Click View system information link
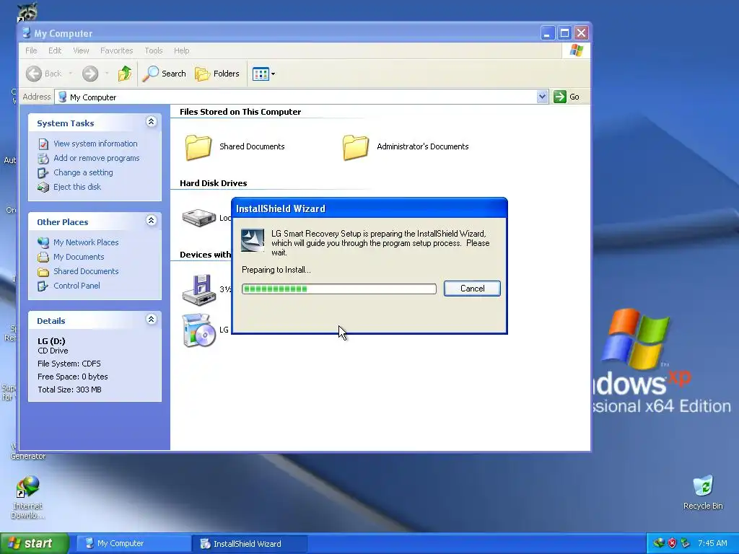Screen dimensions: 739x554 95,144
